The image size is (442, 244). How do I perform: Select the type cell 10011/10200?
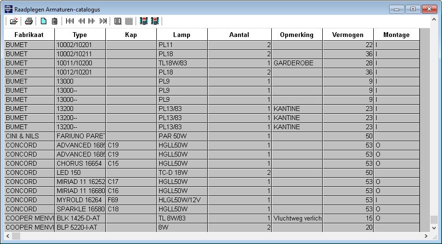tap(80, 63)
